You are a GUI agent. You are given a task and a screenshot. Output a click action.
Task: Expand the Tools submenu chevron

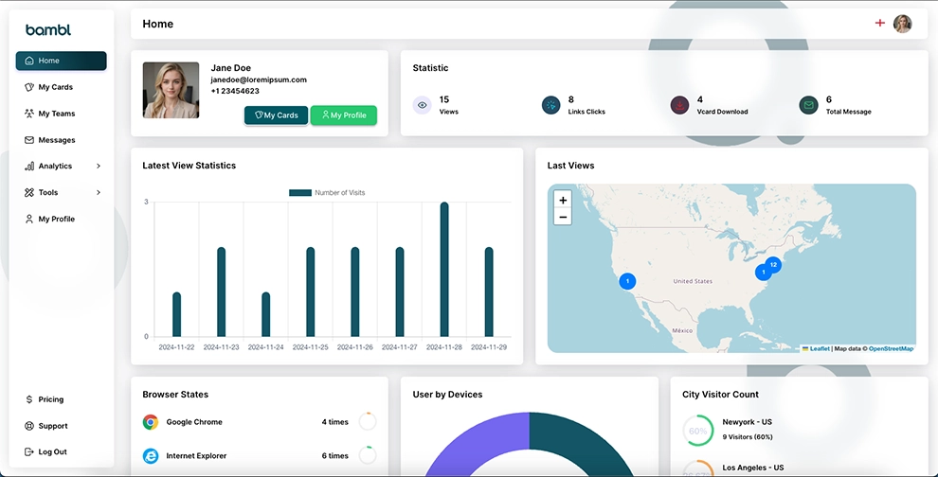(99, 192)
